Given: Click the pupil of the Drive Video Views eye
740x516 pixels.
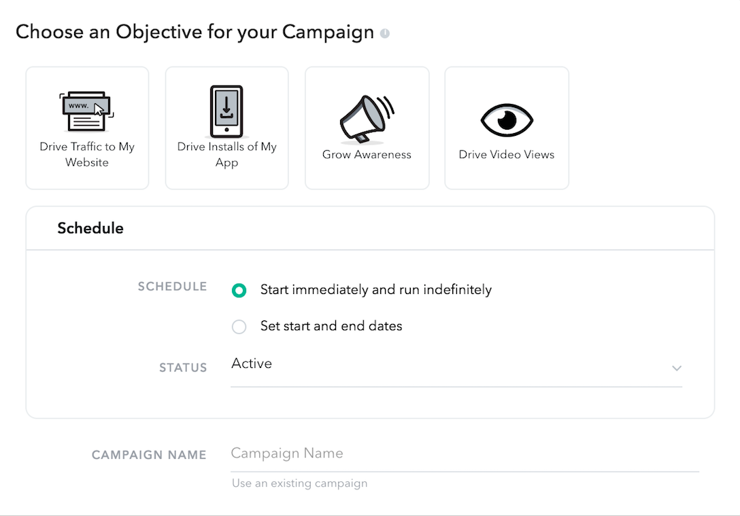Looking at the screenshot, I should click(509, 119).
